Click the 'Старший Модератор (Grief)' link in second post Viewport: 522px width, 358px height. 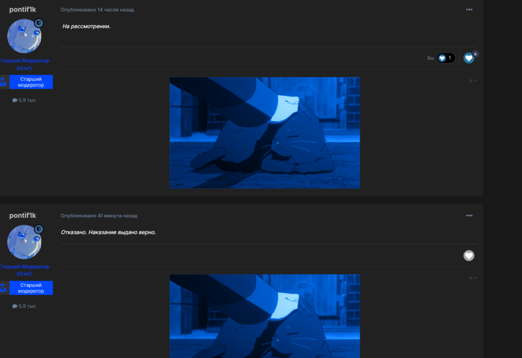[25, 270]
